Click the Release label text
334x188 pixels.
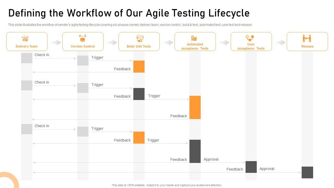point(307,46)
